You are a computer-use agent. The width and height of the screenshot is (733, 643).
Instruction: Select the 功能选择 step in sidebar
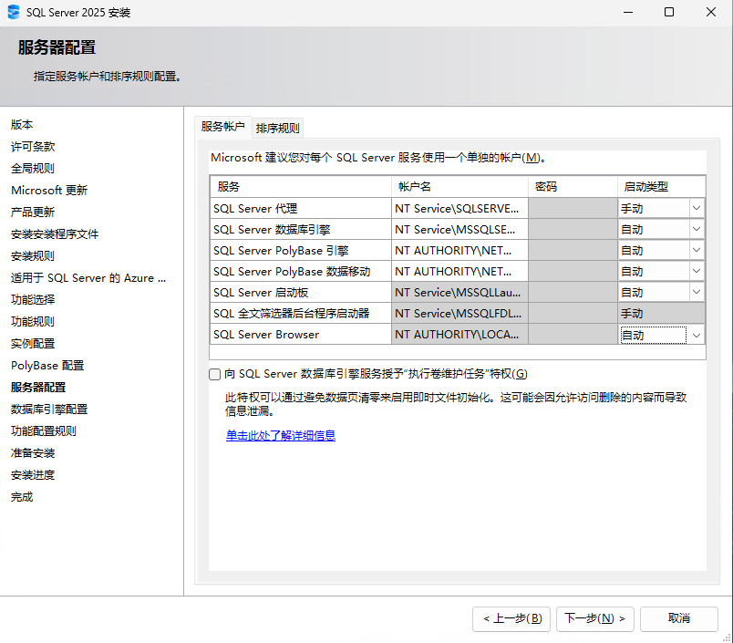coord(35,299)
